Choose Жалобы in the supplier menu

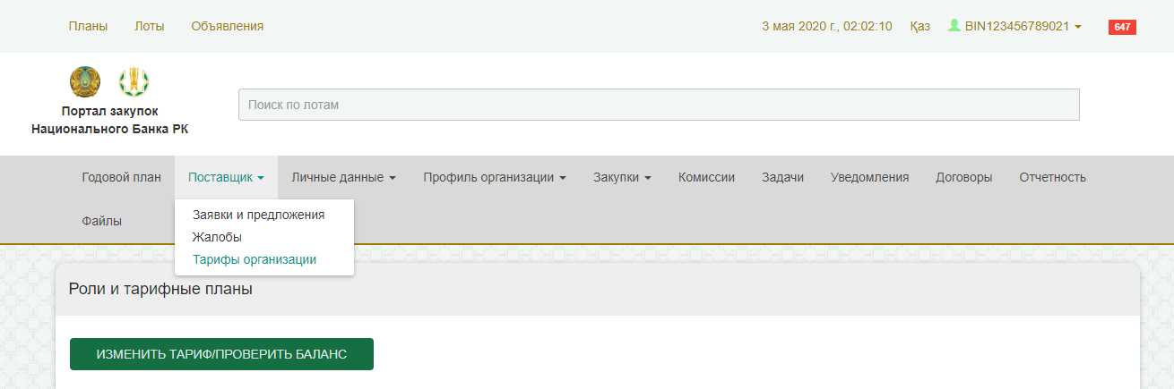click(217, 237)
